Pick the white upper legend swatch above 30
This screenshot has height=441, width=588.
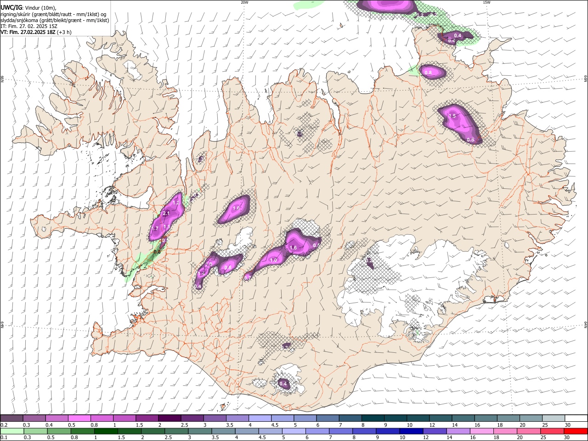pyautogui.click(x=576, y=418)
